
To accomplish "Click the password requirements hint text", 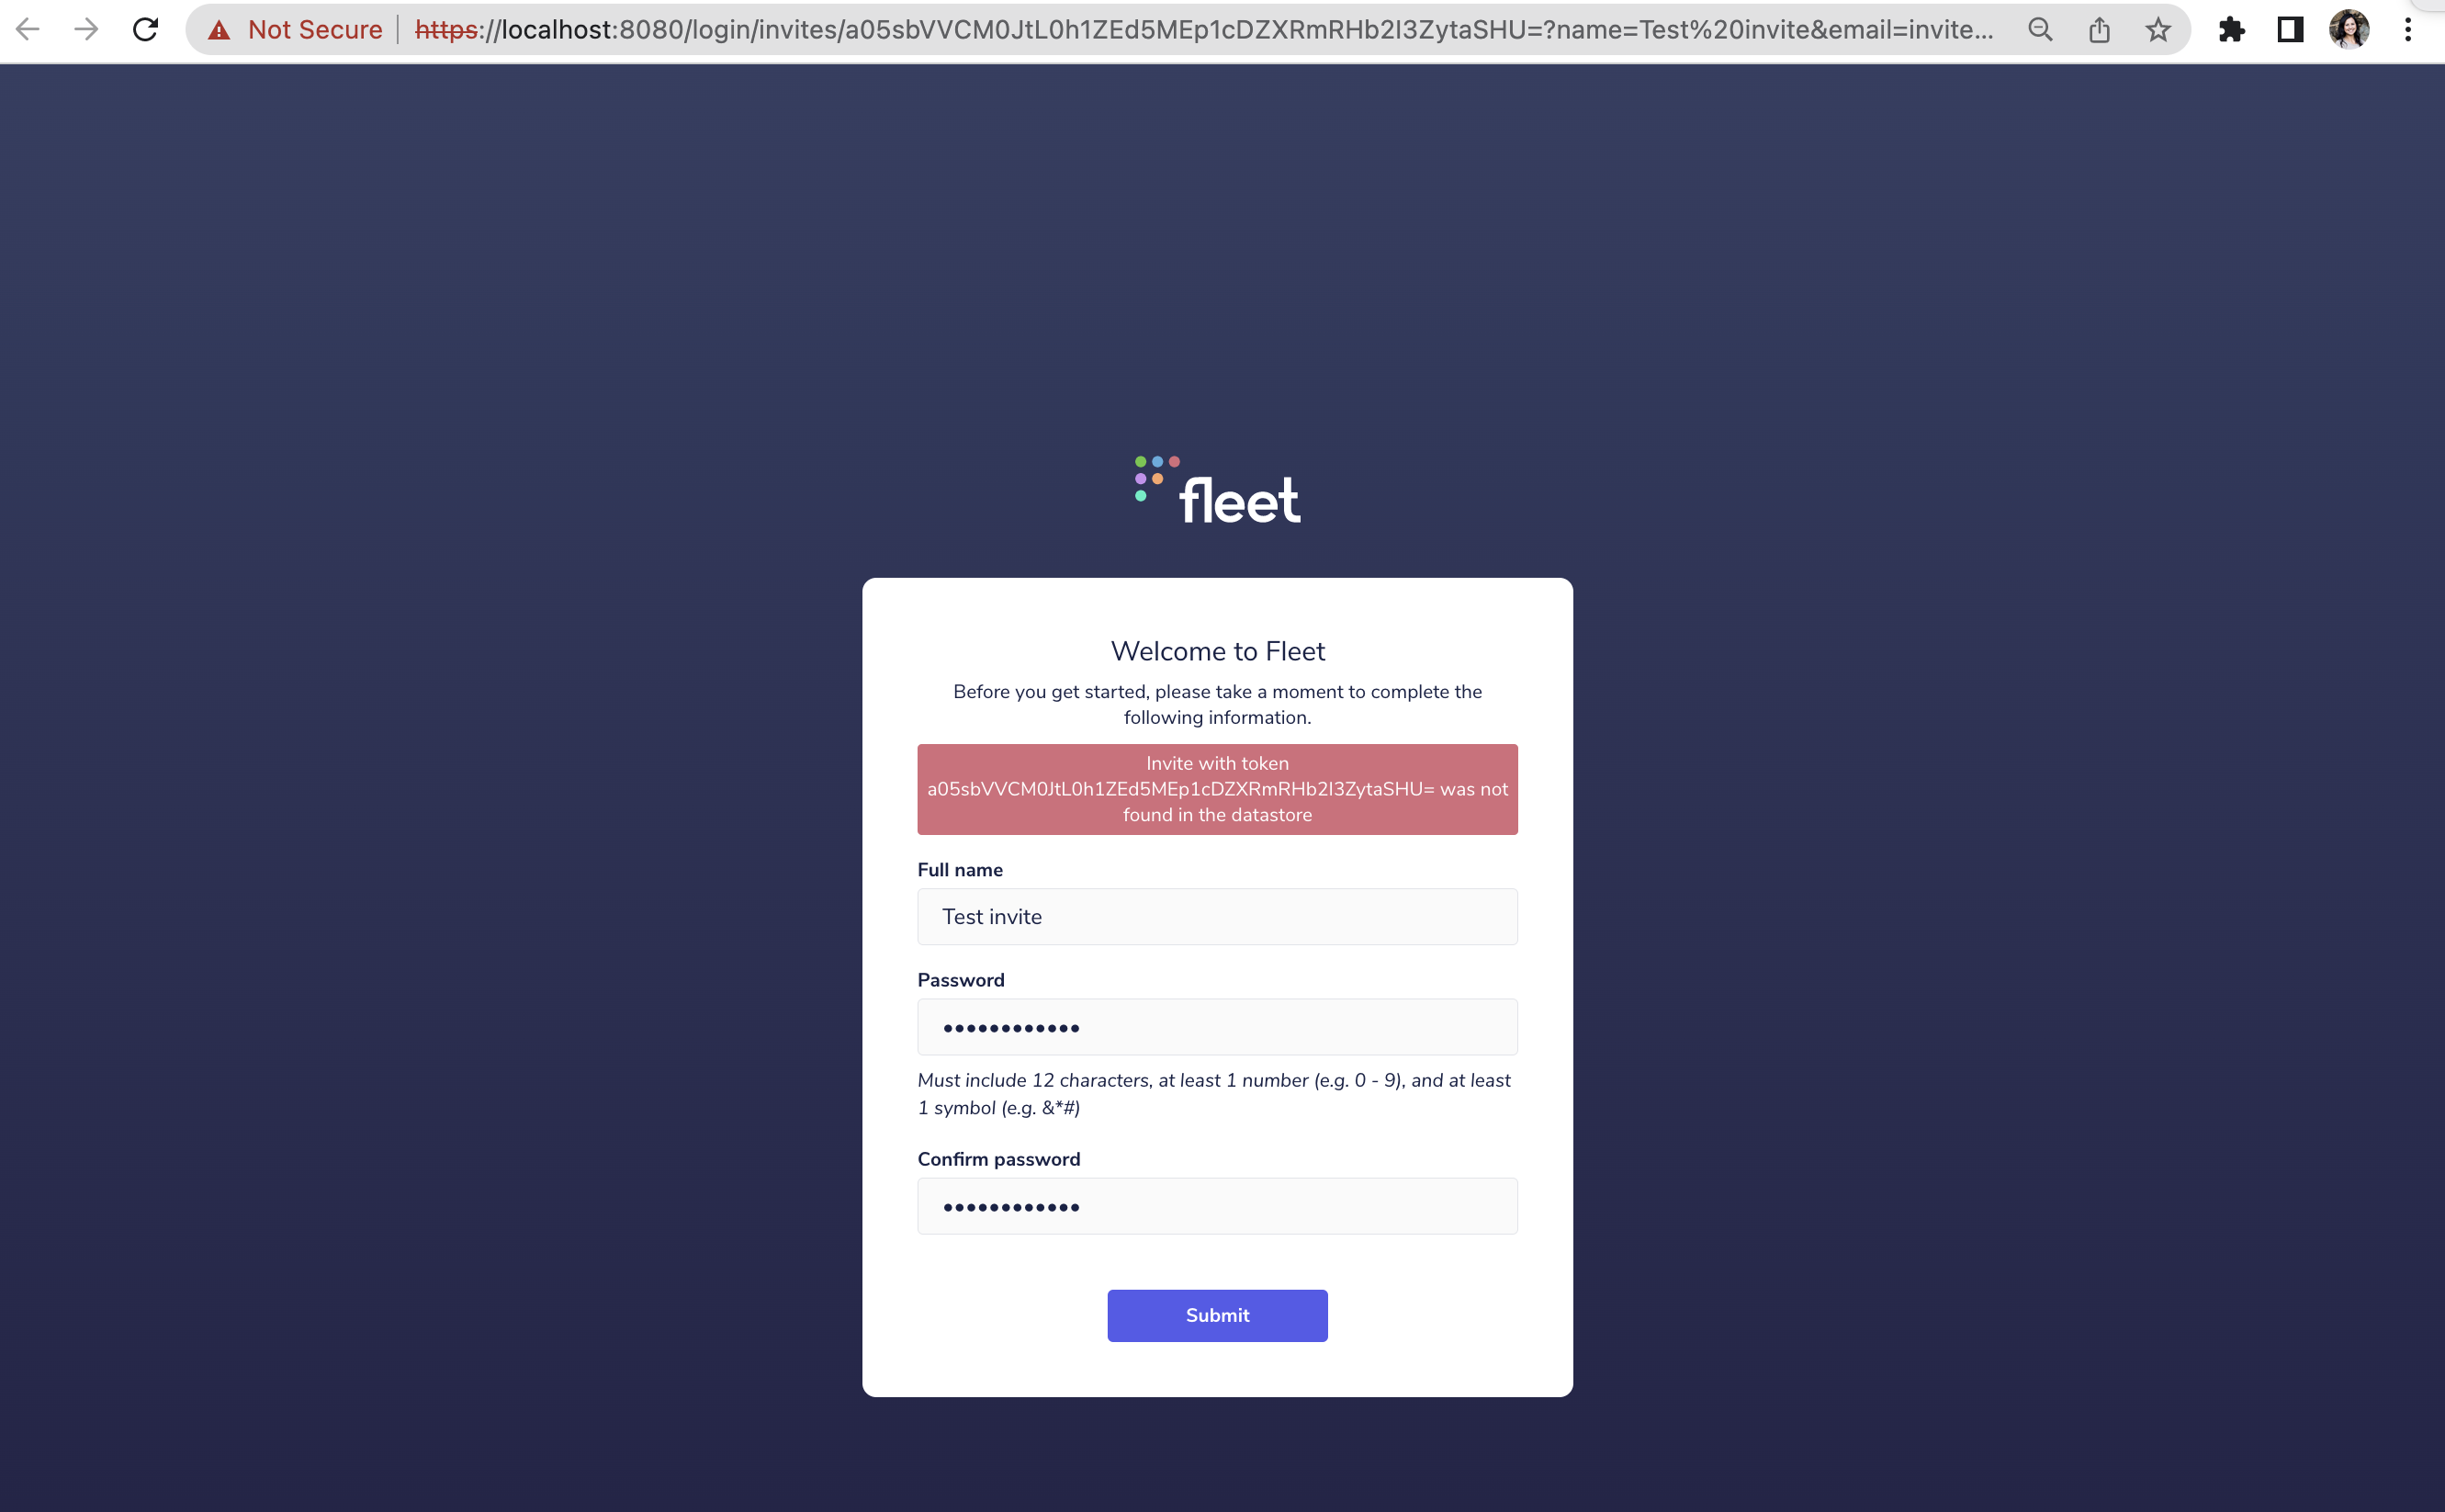I will [1212, 1093].
